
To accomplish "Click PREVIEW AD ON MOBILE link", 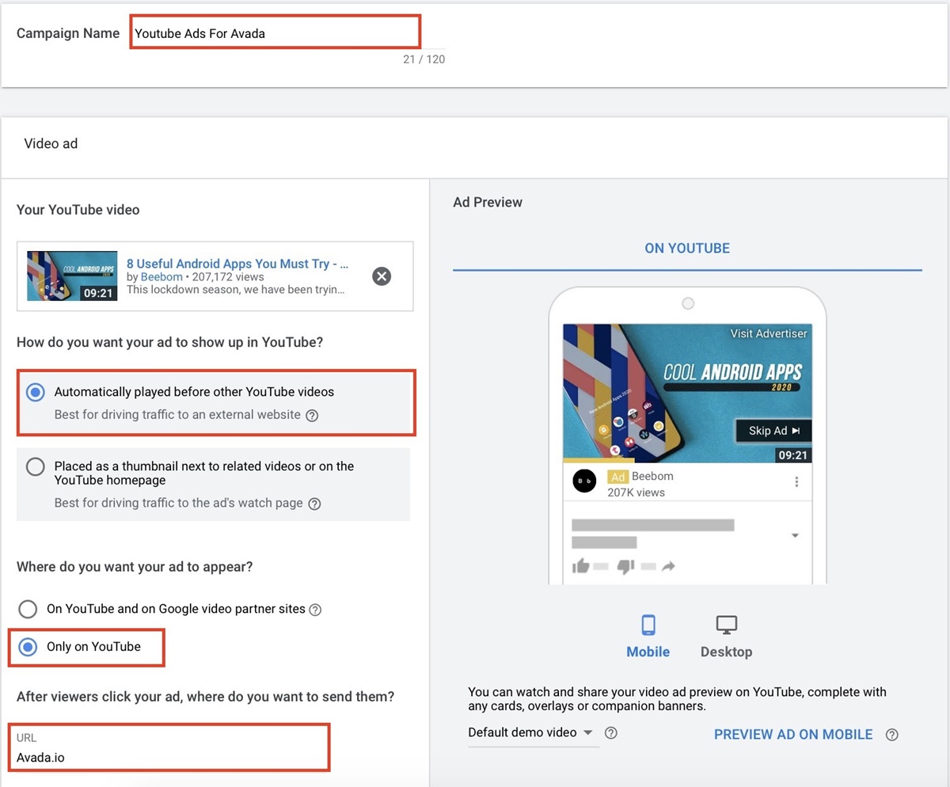I will [792, 735].
